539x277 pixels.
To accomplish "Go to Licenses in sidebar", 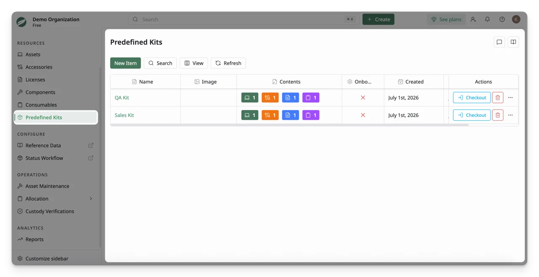I will pyautogui.click(x=56, y=79).
